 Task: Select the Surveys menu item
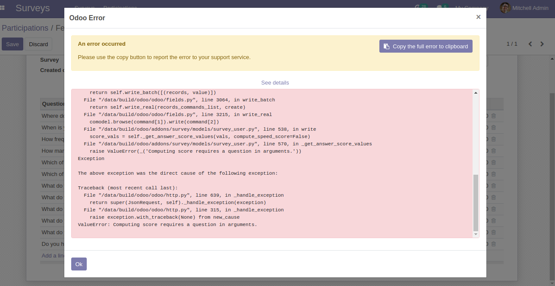tap(85, 8)
